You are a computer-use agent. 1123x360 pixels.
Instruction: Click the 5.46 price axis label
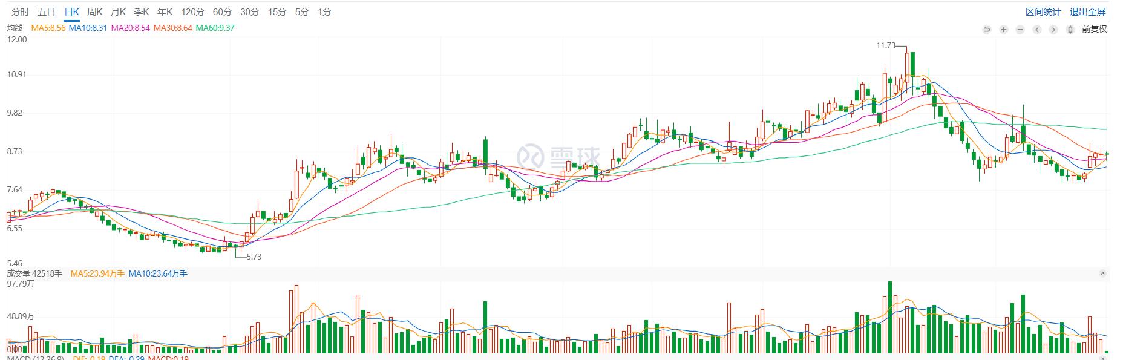click(15, 263)
